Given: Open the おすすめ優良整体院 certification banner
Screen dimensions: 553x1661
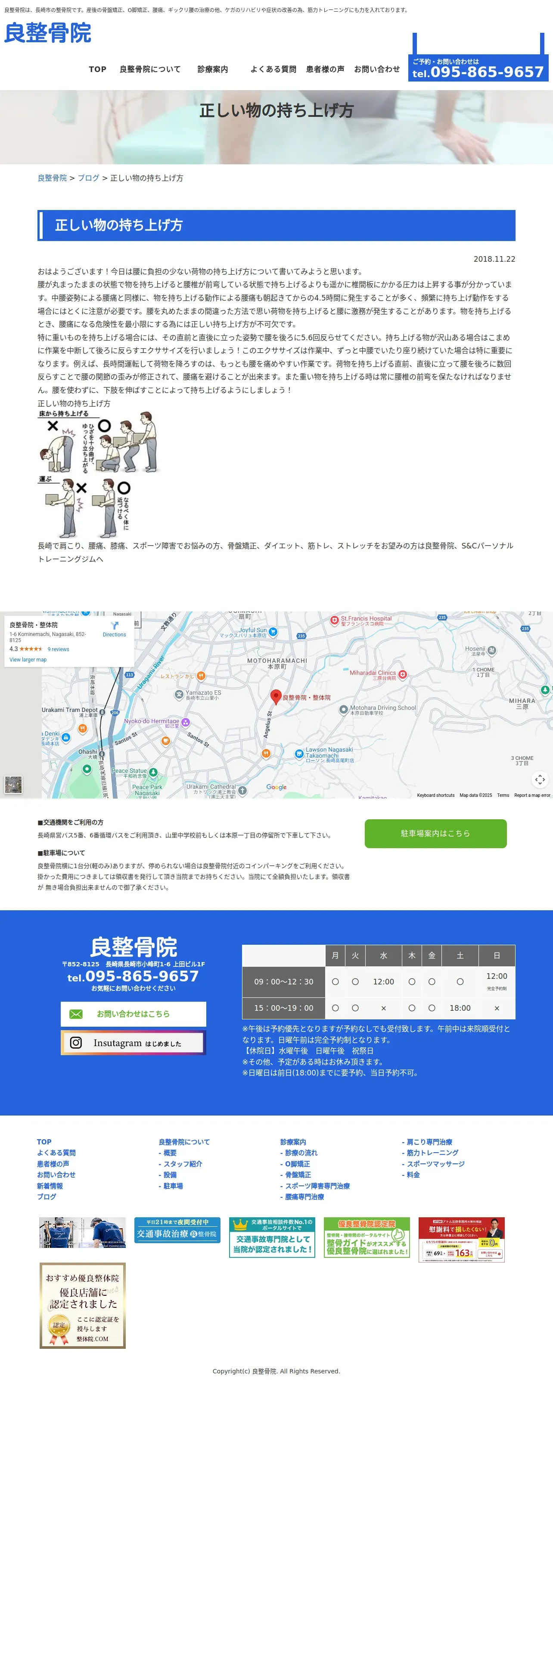Looking at the screenshot, I should click(82, 1305).
